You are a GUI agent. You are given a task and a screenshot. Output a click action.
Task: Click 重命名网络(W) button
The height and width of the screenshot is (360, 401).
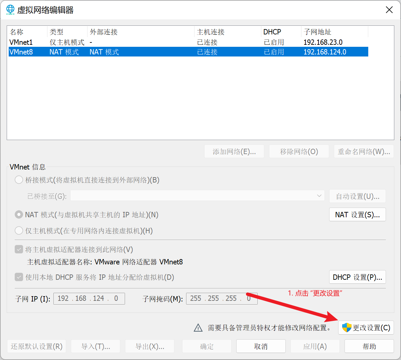tap(364, 151)
